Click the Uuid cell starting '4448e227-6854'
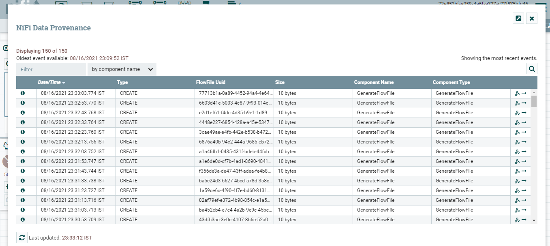Viewport: 550px width, 246px height. (234, 122)
